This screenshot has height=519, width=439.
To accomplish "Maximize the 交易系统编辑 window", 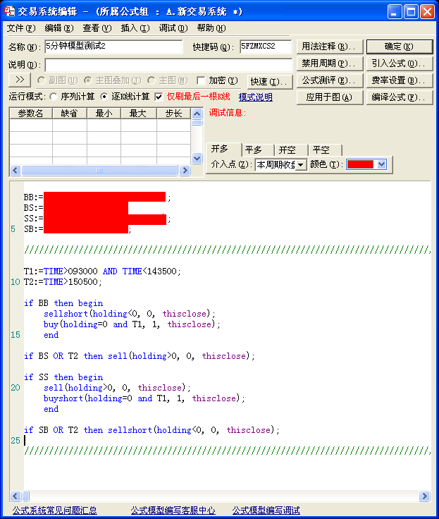I will click(x=411, y=12).
